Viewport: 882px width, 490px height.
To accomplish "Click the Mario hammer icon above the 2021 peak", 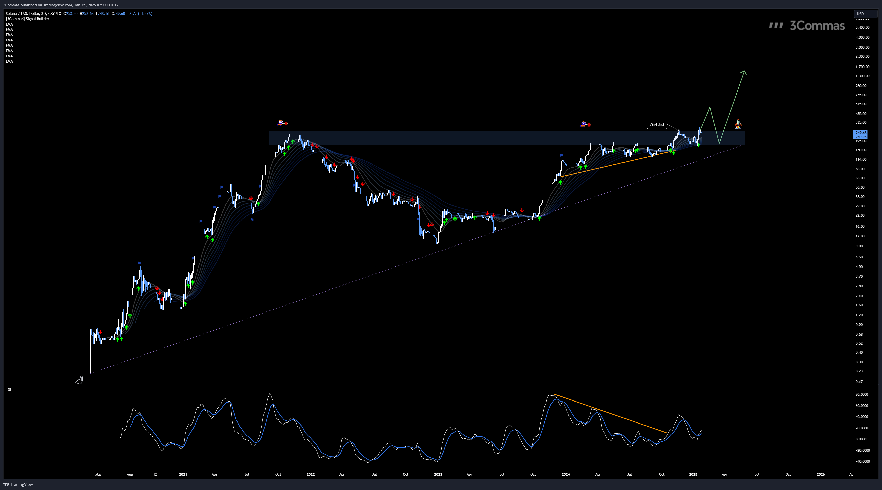I will 283,123.
